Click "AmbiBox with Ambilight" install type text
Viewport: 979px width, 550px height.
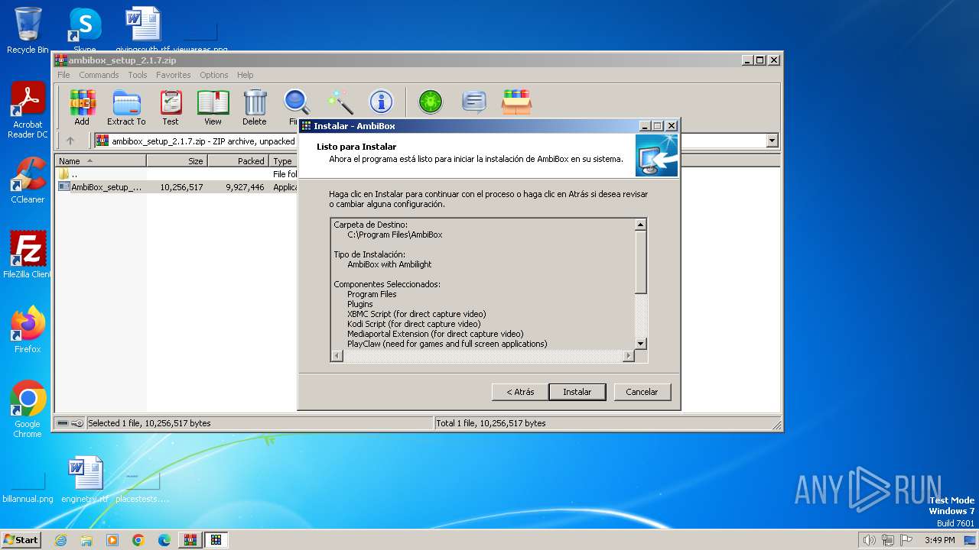[389, 264]
